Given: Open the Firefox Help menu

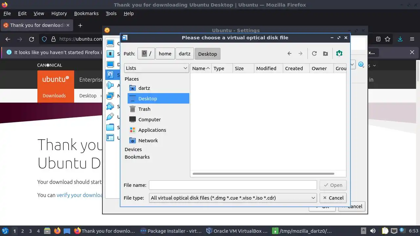Looking at the screenshot, I should [129, 13].
